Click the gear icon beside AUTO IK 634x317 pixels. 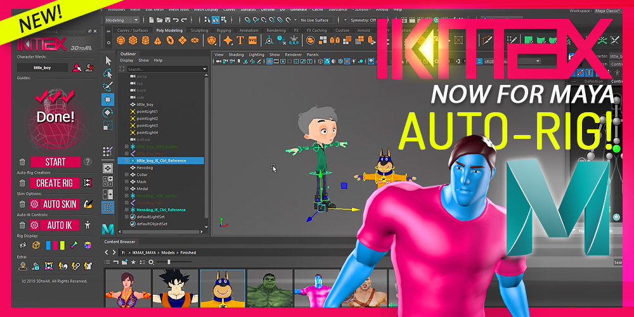click(33, 225)
